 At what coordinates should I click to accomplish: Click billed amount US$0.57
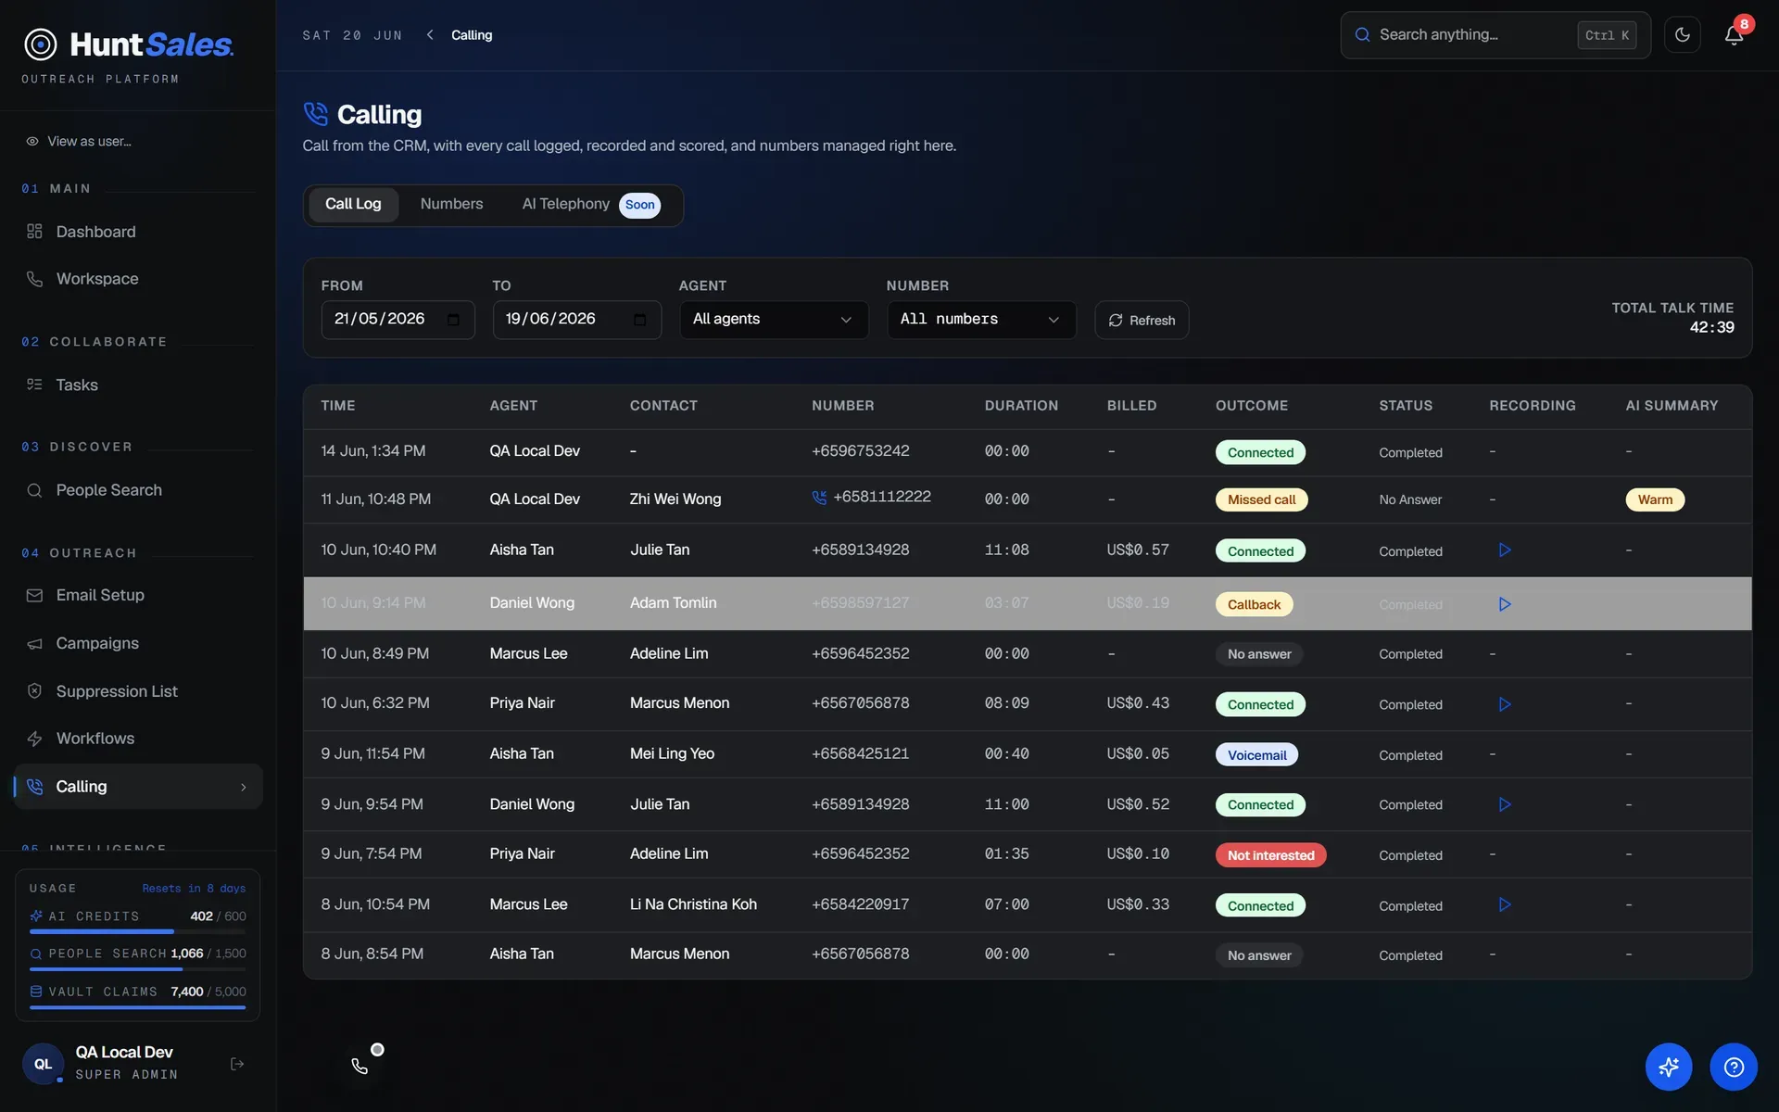pos(1138,550)
